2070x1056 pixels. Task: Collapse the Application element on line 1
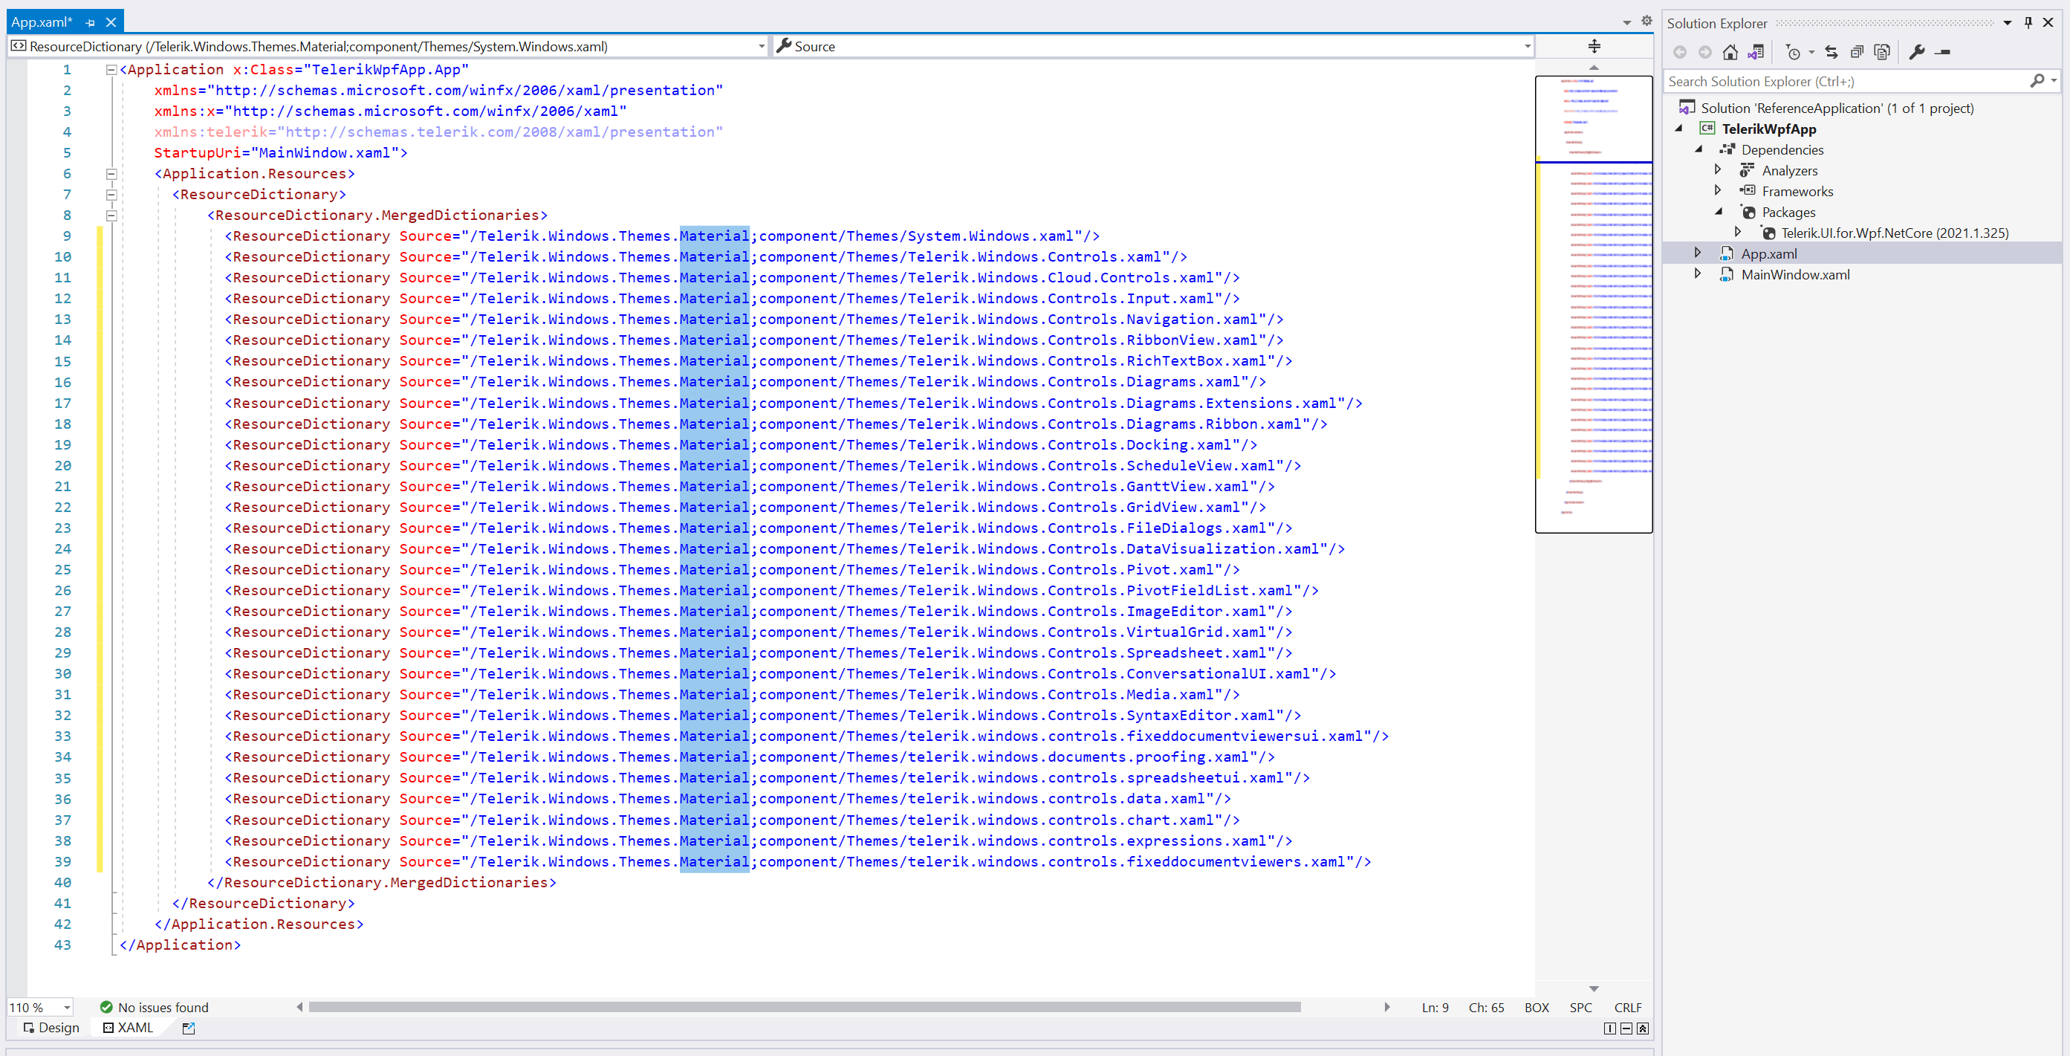coord(111,70)
